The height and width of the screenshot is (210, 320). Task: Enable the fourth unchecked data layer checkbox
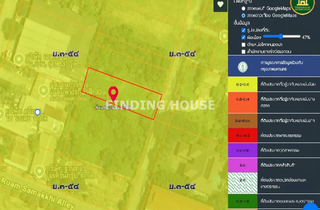[244, 52]
